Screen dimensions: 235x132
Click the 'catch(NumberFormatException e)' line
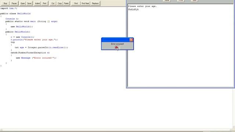coord(30,53)
